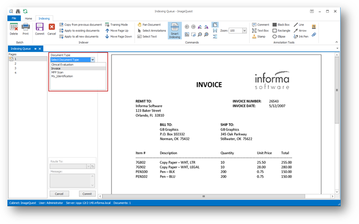The image size is (359, 224).
Task: Choose Invoice document type
Action: [78, 69]
